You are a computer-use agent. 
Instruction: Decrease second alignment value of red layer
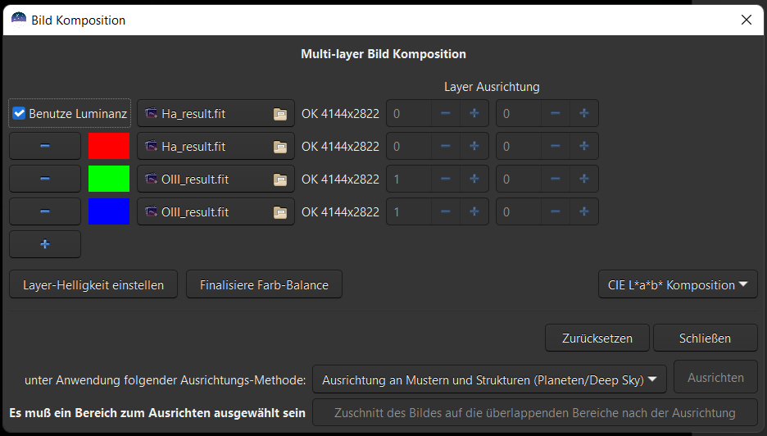pos(556,147)
